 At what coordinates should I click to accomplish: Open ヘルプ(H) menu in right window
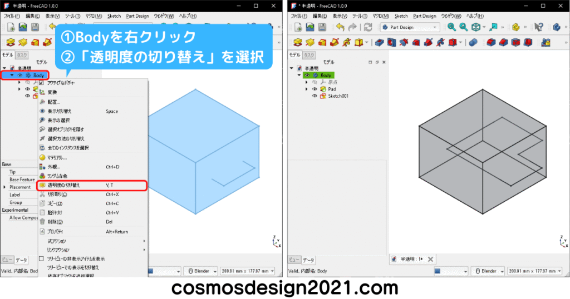click(475, 16)
